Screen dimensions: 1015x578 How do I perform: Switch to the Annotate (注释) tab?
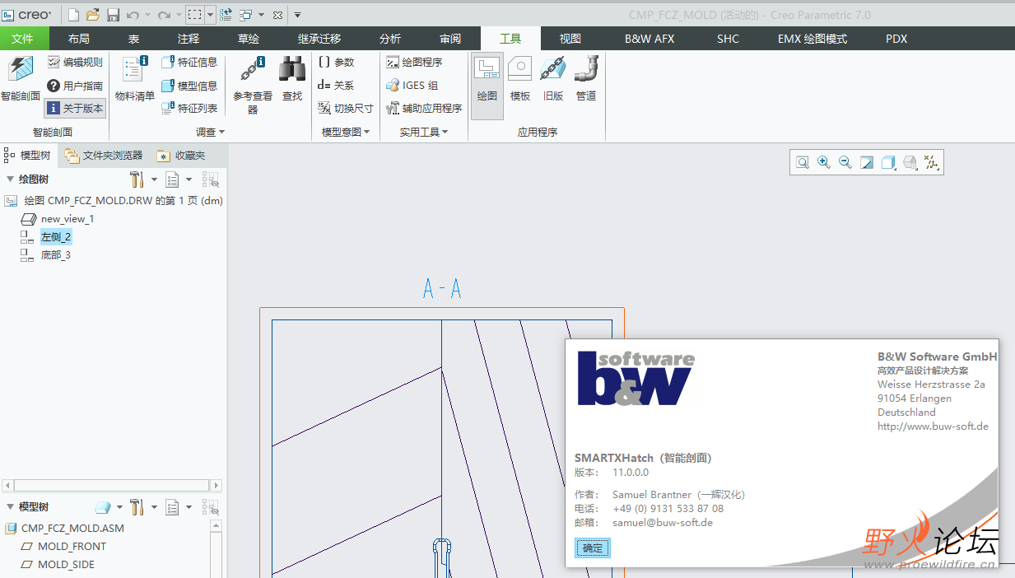point(189,39)
